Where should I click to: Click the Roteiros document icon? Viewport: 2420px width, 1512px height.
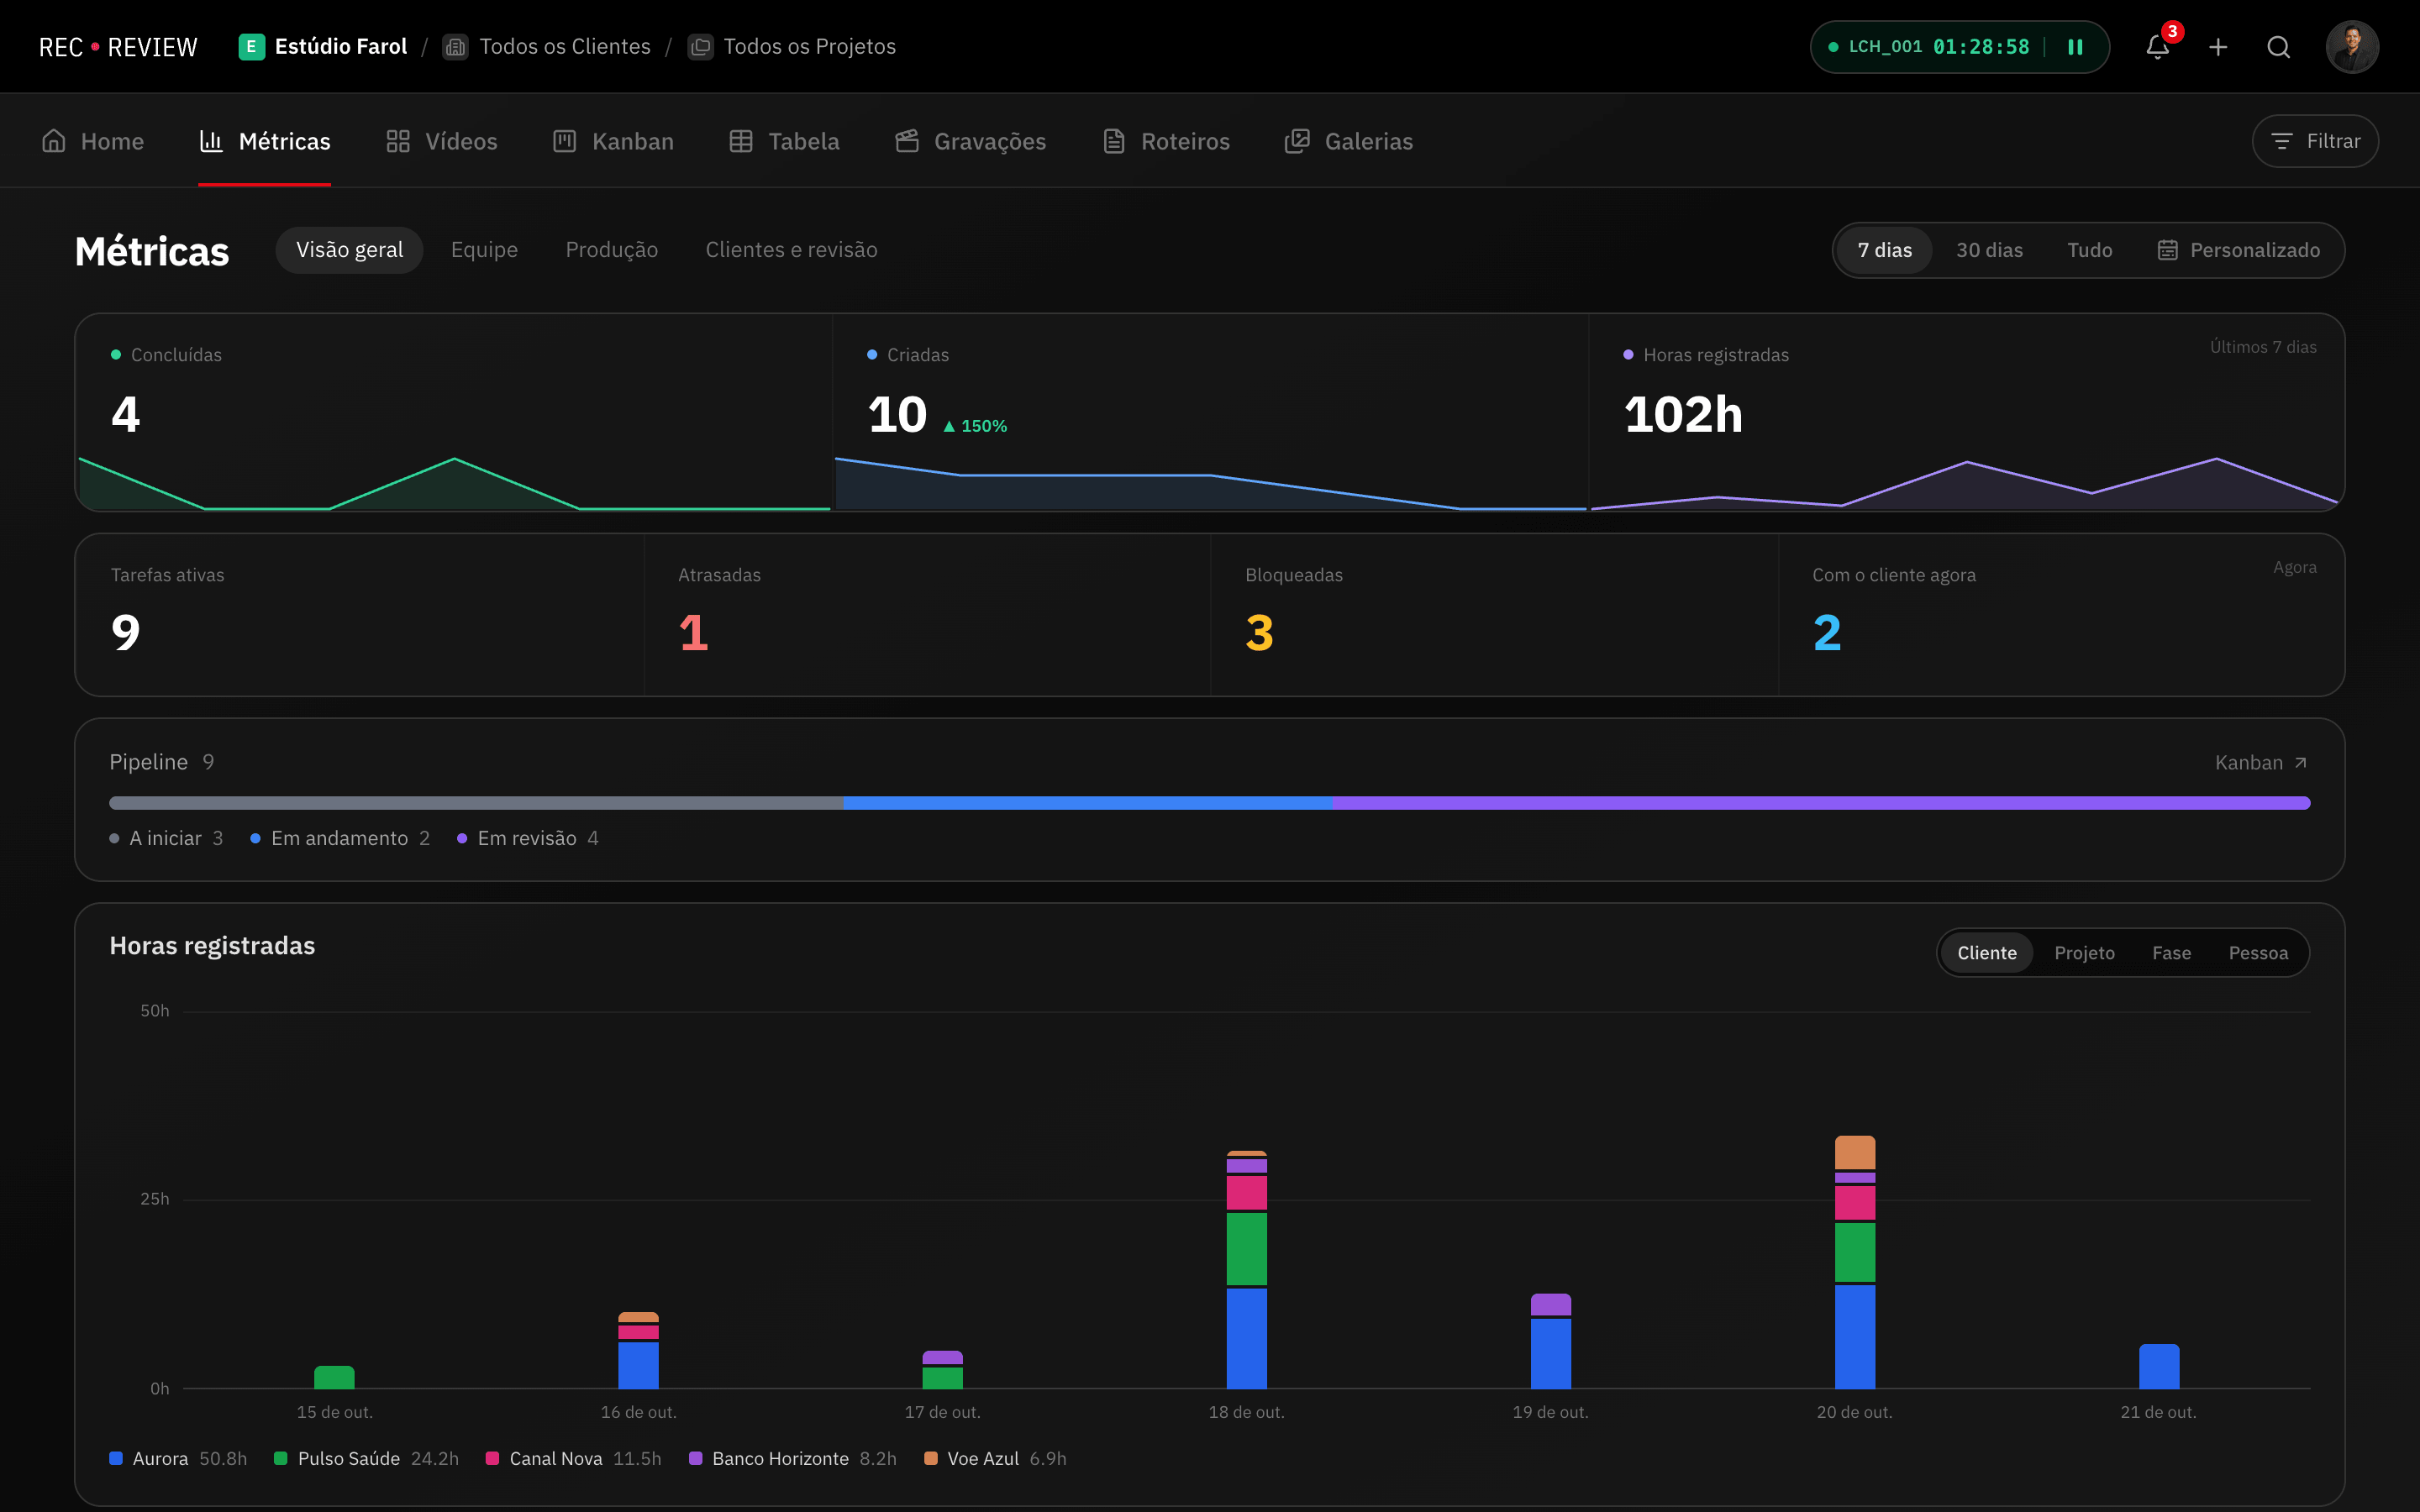click(1114, 141)
